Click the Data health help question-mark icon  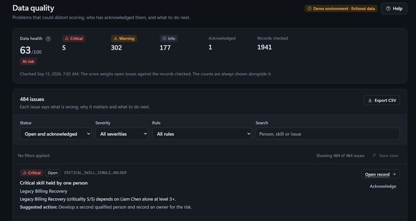pos(48,39)
